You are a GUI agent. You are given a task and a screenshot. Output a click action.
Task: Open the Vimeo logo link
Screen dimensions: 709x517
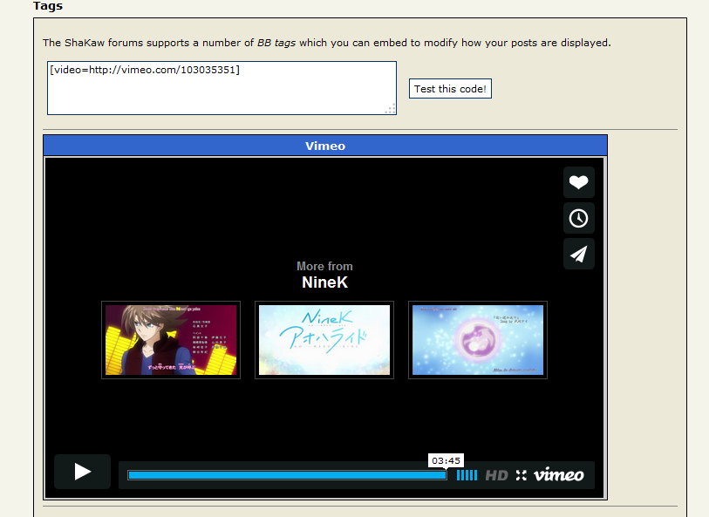click(559, 474)
